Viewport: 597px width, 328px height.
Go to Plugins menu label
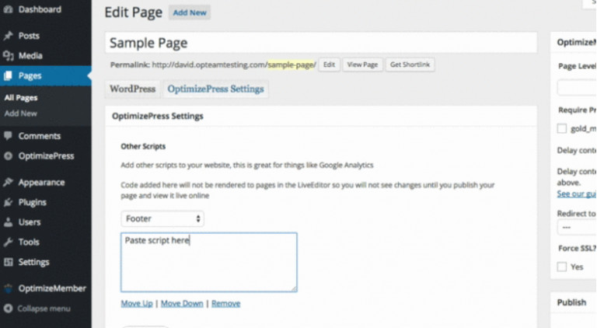33,202
